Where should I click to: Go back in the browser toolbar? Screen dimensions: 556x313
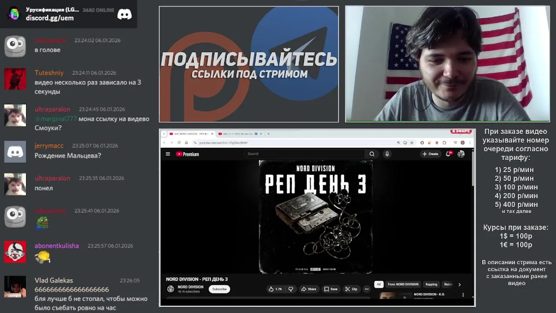click(x=164, y=143)
